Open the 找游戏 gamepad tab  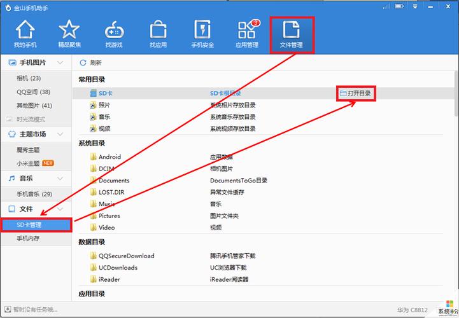pyautogui.click(x=114, y=34)
